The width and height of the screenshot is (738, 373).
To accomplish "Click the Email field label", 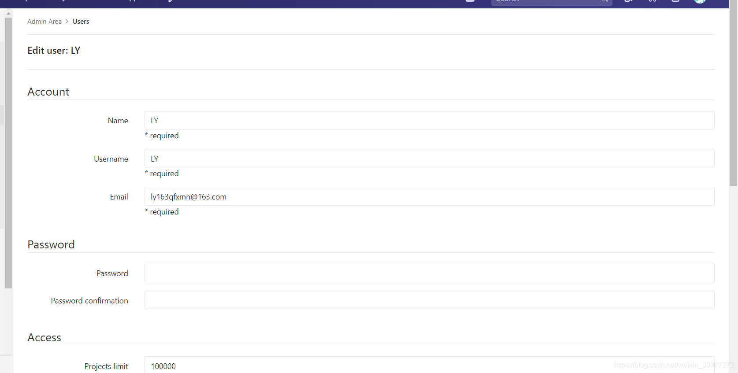I will click(x=119, y=197).
